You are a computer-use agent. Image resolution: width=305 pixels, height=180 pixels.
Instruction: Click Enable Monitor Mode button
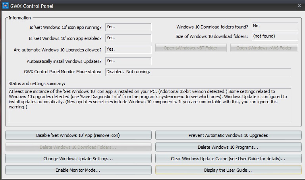click(x=78, y=170)
